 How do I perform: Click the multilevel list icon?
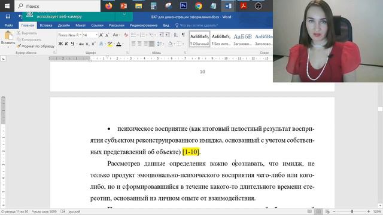[151, 35]
